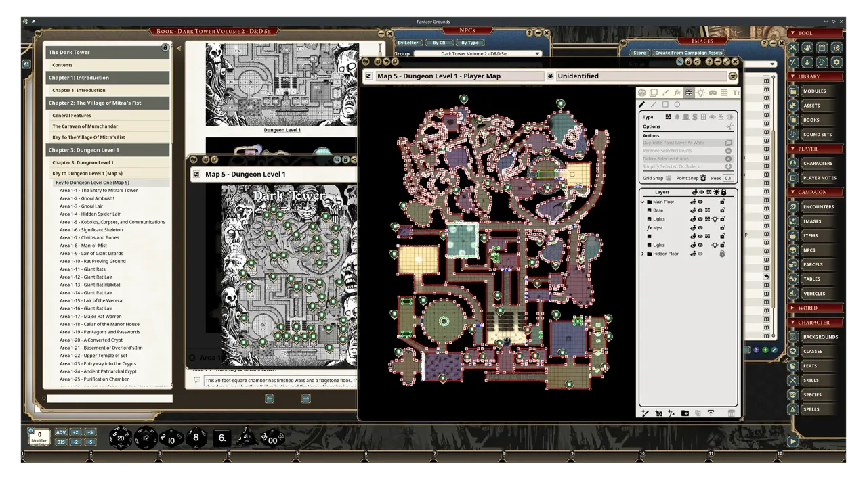This screenshot has width=867, height=487.
Task: Select the paint brush toolbar icon
Action: (666, 93)
